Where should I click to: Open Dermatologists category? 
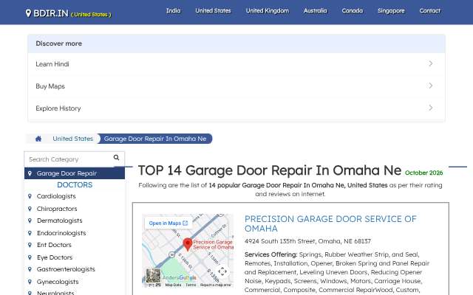pos(59,221)
